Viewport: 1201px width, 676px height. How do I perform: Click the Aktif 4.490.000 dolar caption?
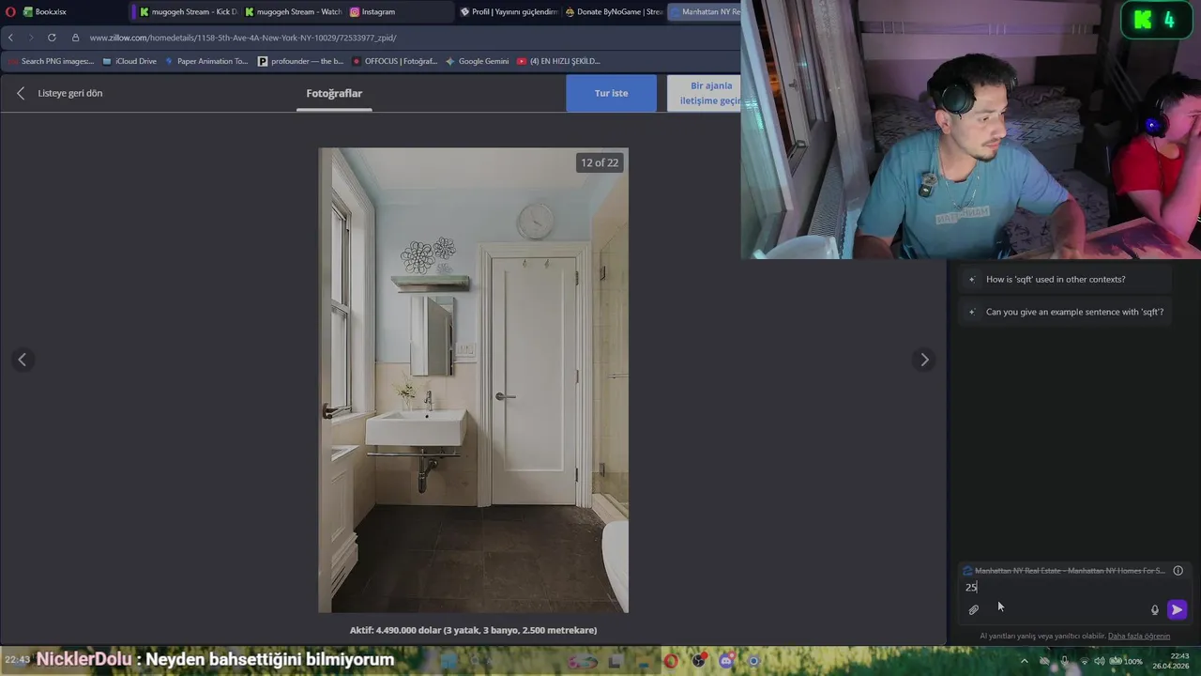point(473,630)
